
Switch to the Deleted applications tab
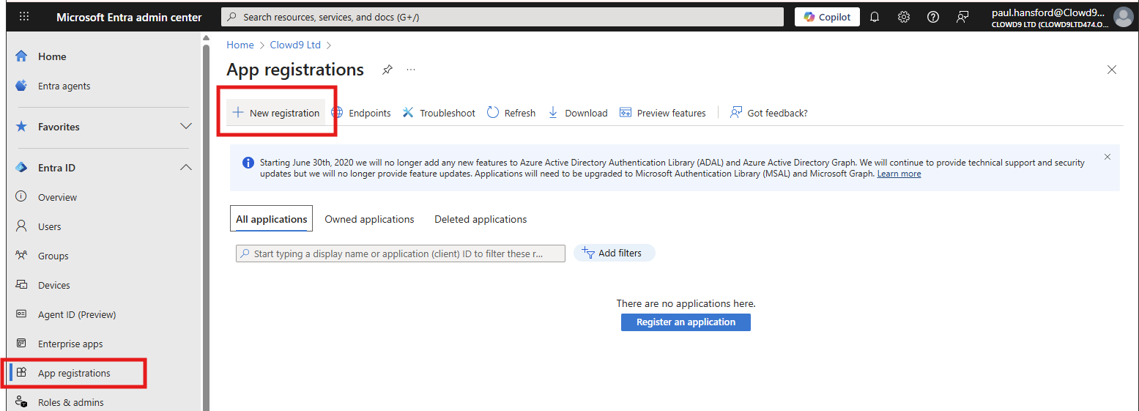[481, 219]
